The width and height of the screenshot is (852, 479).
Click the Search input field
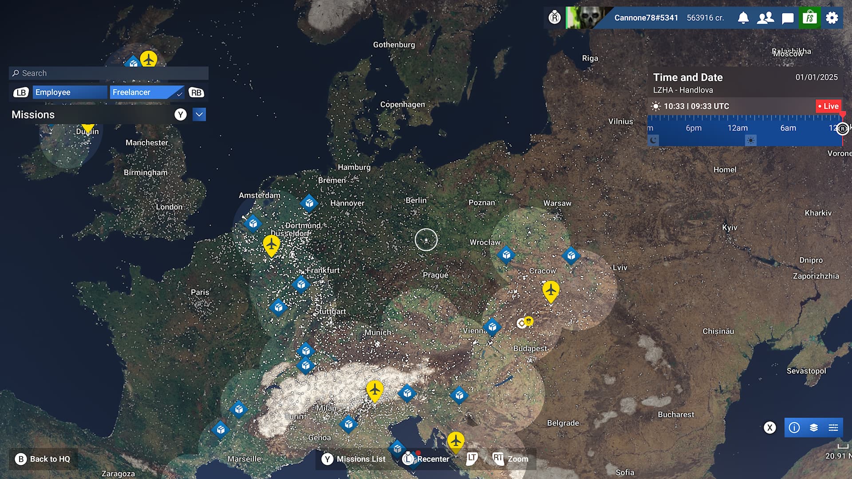tap(109, 73)
